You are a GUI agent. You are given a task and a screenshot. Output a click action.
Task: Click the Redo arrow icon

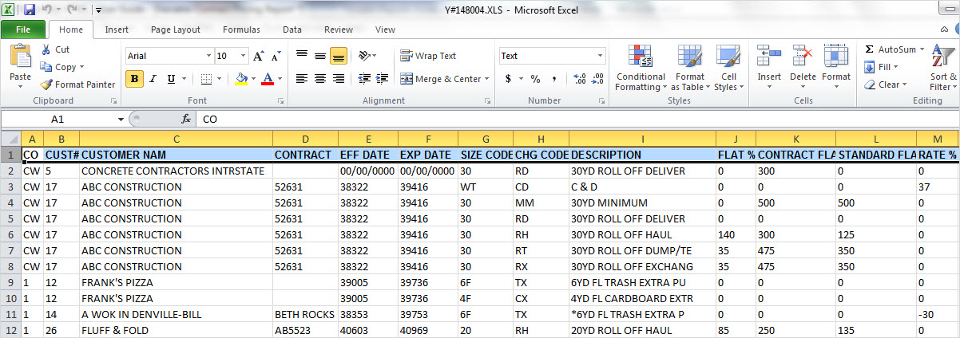coord(73,10)
